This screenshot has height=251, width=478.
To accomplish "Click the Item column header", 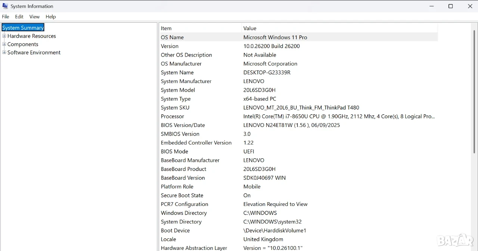I will click(x=201, y=28).
